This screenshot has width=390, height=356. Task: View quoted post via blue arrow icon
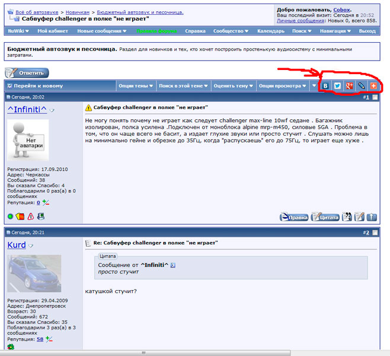[173, 265]
